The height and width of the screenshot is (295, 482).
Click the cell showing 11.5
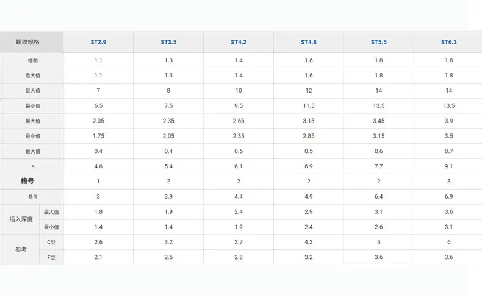pyautogui.click(x=309, y=105)
